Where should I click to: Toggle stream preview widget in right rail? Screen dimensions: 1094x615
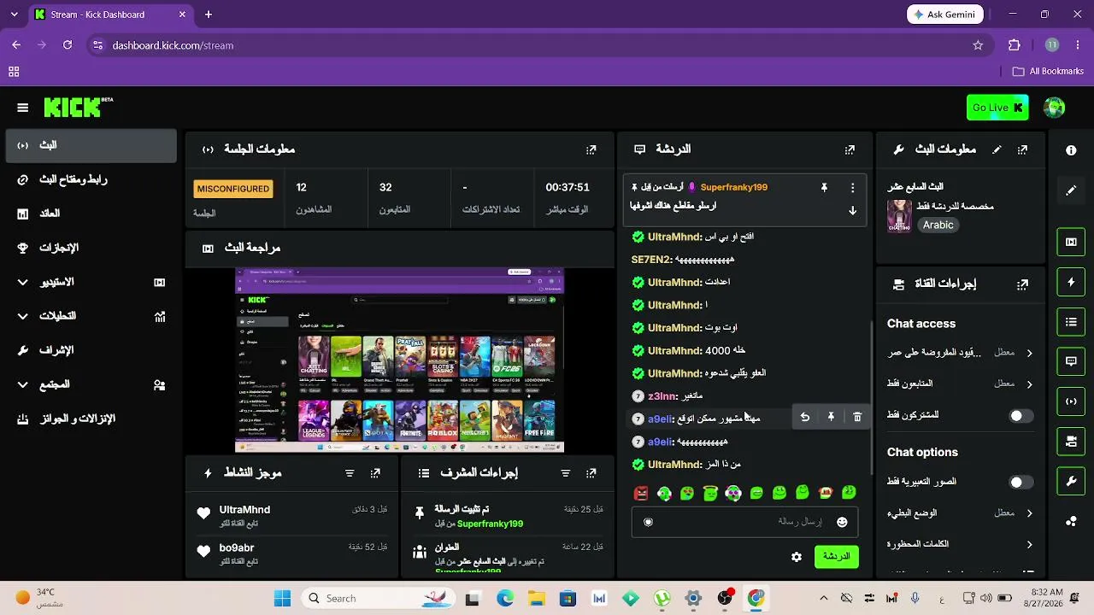point(1071,242)
